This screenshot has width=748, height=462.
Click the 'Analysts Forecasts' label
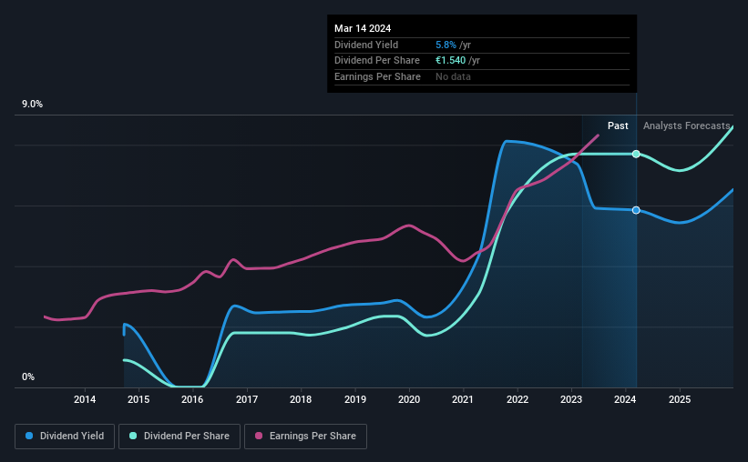pos(686,126)
